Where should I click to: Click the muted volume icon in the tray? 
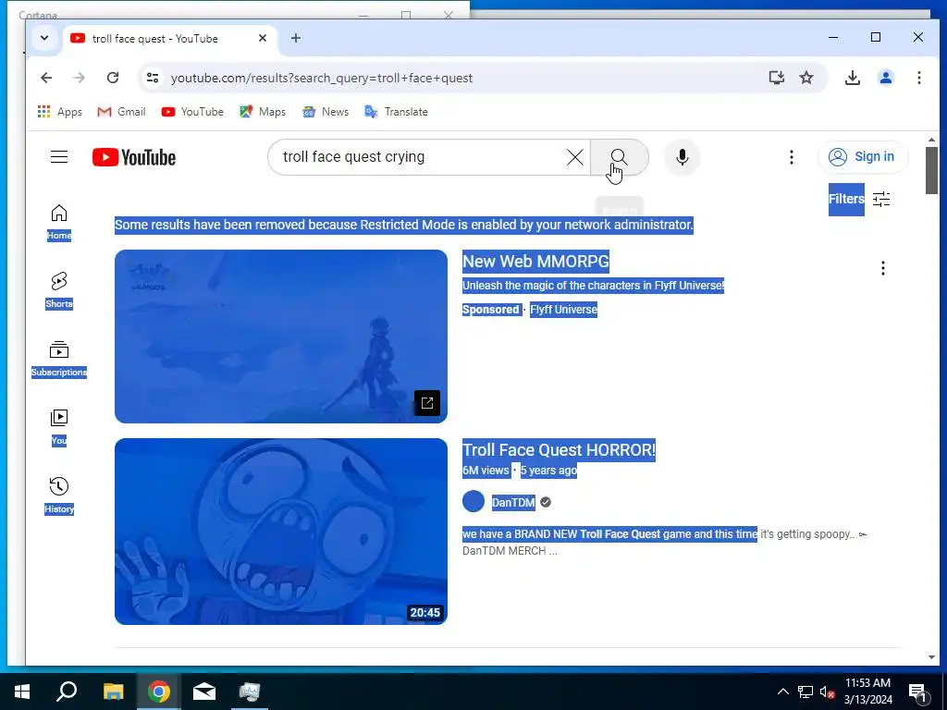827,692
